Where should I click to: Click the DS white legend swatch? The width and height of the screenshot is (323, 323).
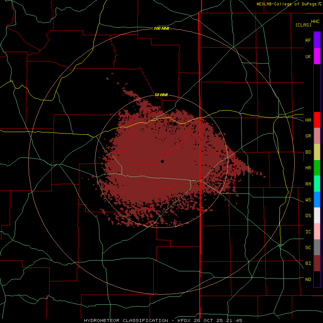pyautogui.click(x=317, y=215)
